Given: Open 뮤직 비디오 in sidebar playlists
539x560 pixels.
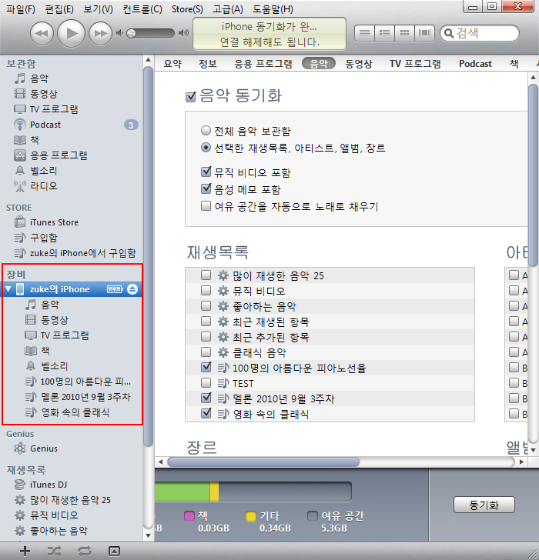Looking at the screenshot, I should pos(54,515).
